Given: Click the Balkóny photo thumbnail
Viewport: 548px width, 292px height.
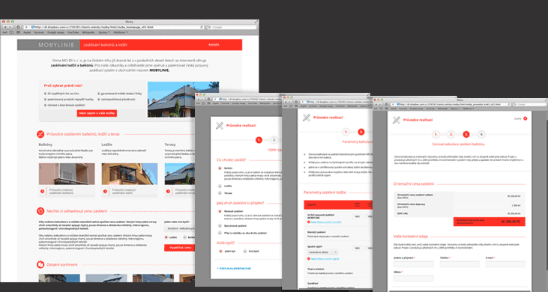Looking at the screenshot, I should point(67,174).
